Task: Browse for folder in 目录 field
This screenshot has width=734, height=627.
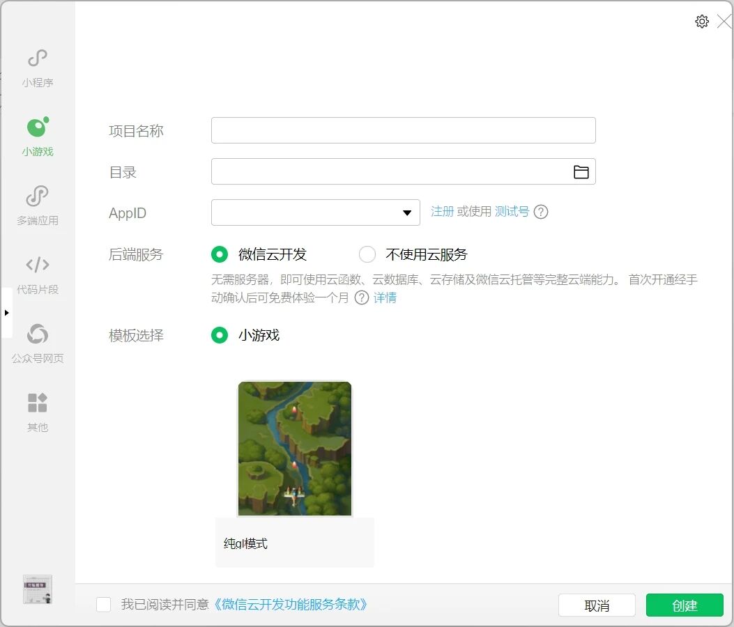Action: click(x=581, y=171)
